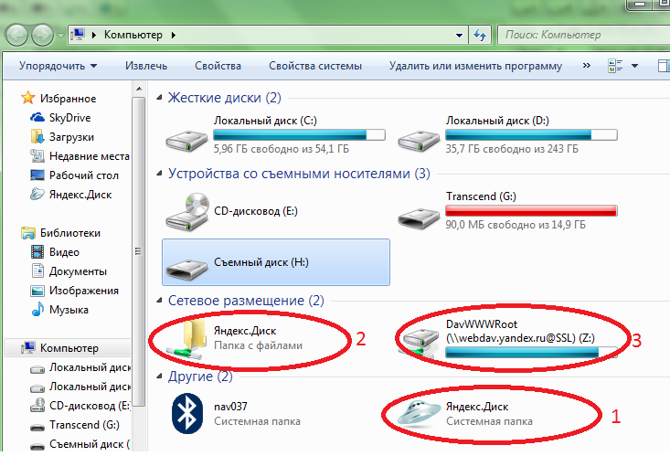Click breadcrumb arrow after Компьютер

click(x=173, y=35)
